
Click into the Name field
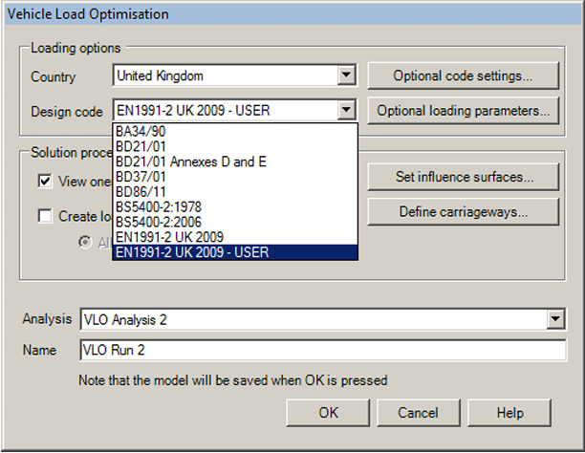pyautogui.click(x=322, y=351)
